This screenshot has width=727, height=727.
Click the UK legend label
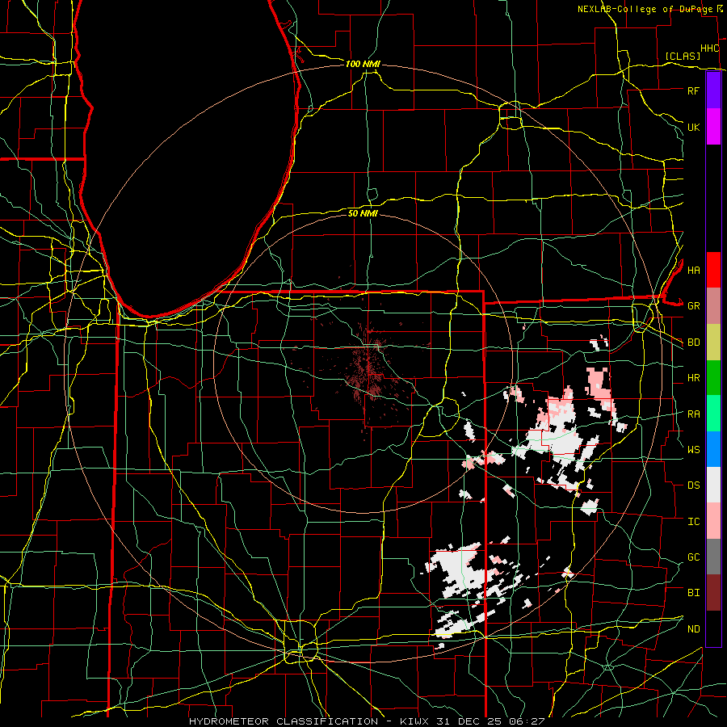pos(694,127)
